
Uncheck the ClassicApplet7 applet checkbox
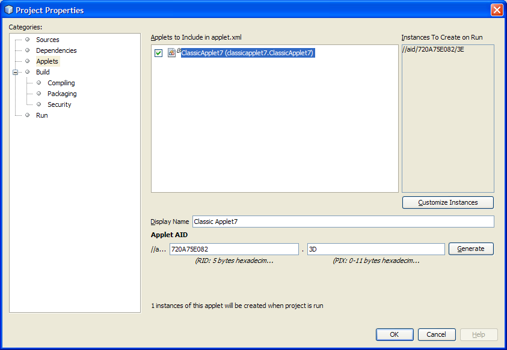click(159, 53)
